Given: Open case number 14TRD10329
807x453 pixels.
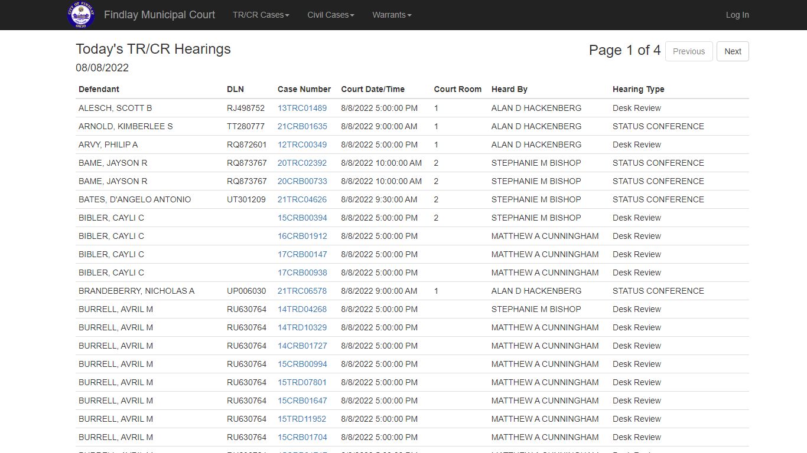Looking at the screenshot, I should pos(302,327).
